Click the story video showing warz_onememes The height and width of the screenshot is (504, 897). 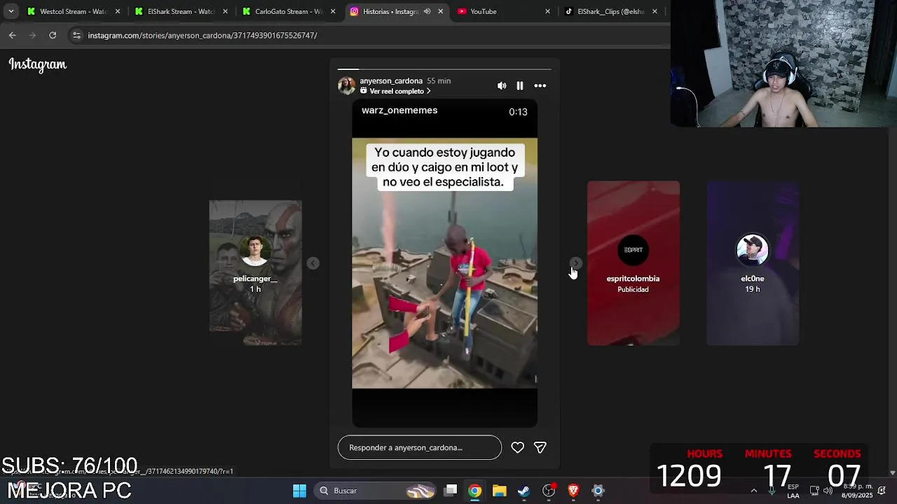point(444,263)
